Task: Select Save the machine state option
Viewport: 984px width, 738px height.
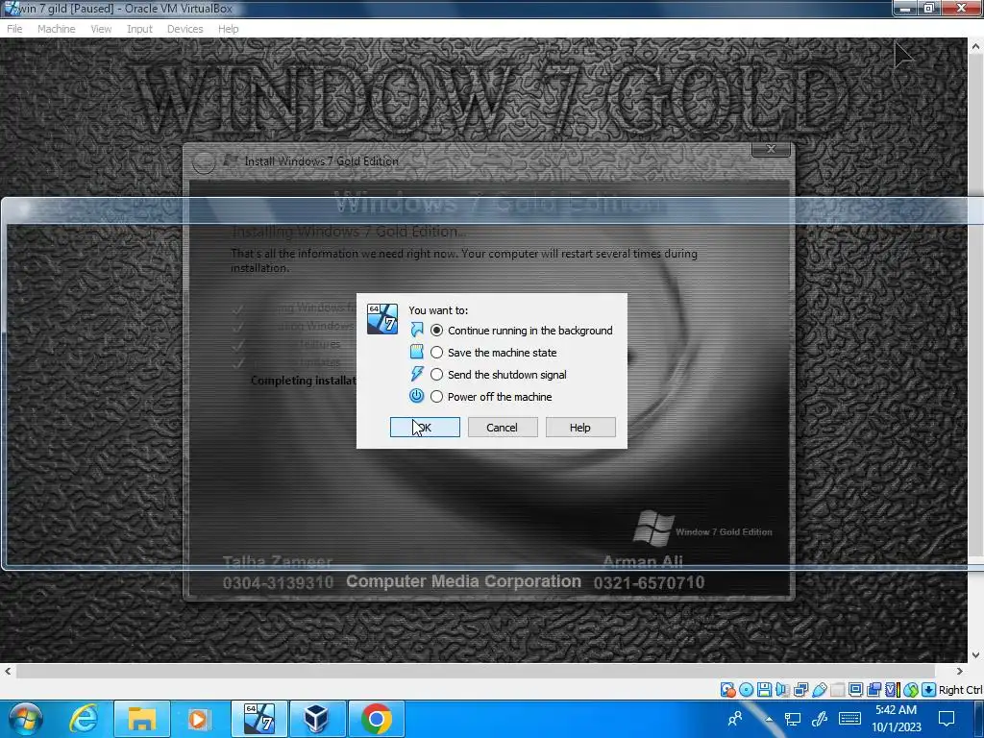Action: (493, 353)
